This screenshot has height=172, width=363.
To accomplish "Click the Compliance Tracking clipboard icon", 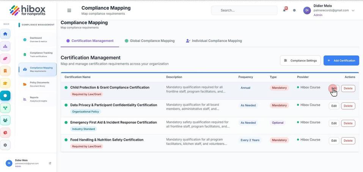I will [x=25, y=54].
